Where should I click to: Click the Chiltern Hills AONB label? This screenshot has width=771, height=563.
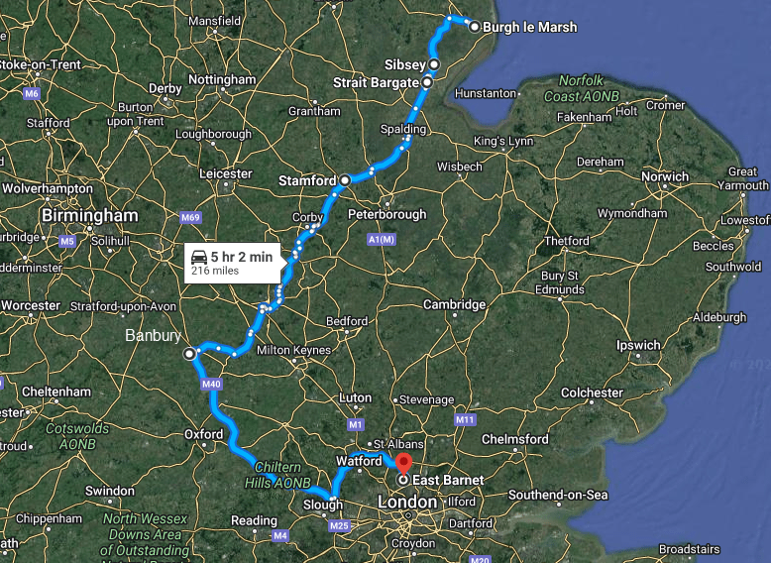tap(277, 475)
